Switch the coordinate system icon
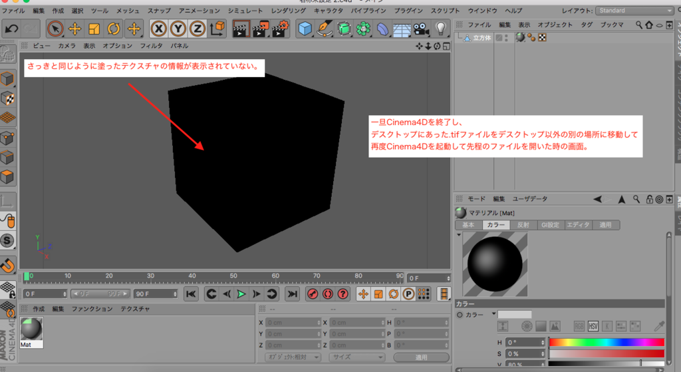 pyautogui.click(x=217, y=29)
